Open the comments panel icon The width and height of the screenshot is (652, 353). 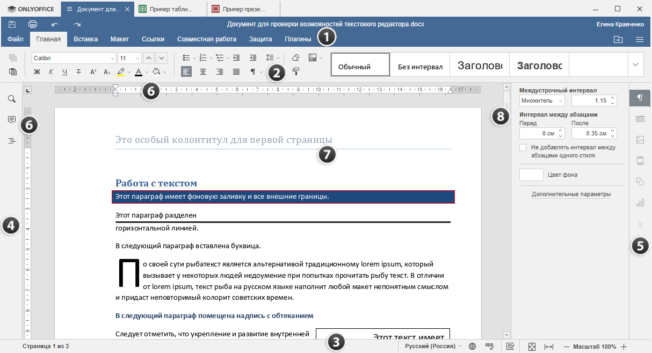[x=11, y=119]
